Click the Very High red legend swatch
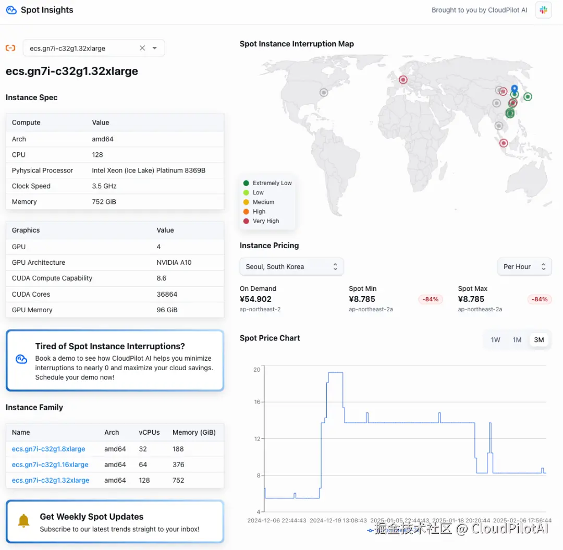The image size is (563, 550). [246, 221]
